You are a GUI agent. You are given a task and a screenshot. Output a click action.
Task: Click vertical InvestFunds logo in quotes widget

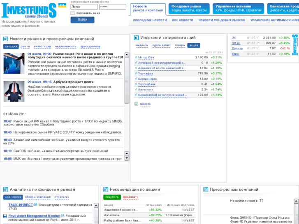pos(295,45)
